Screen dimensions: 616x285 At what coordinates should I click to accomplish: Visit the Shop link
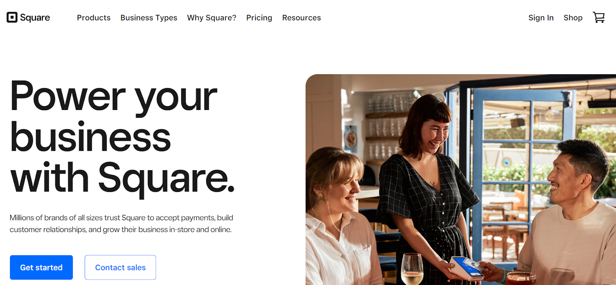(x=573, y=18)
